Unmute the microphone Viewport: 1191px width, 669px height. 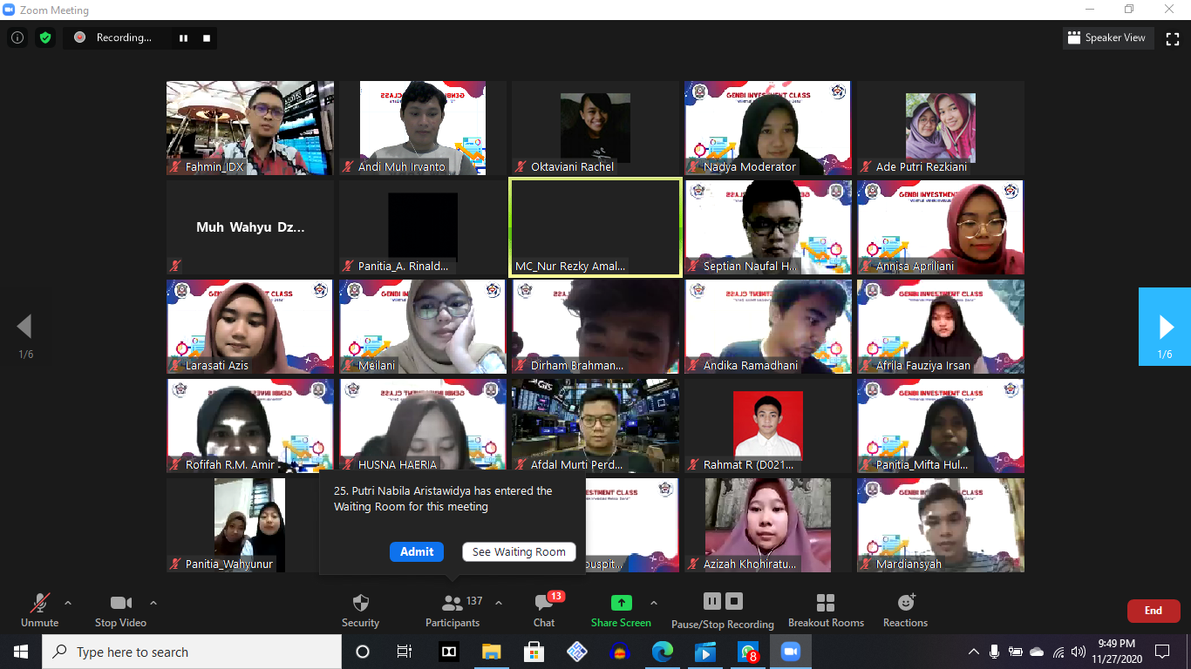point(40,610)
